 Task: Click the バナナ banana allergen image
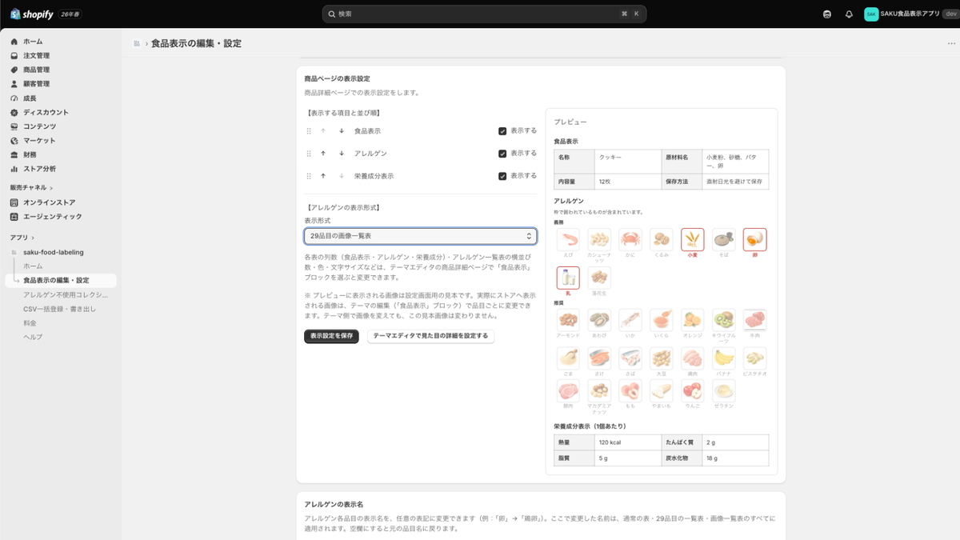pos(724,357)
